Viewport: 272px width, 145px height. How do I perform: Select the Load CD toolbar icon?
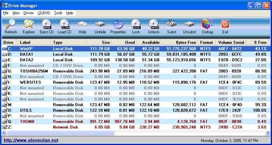pyautogui.click(x=65, y=24)
